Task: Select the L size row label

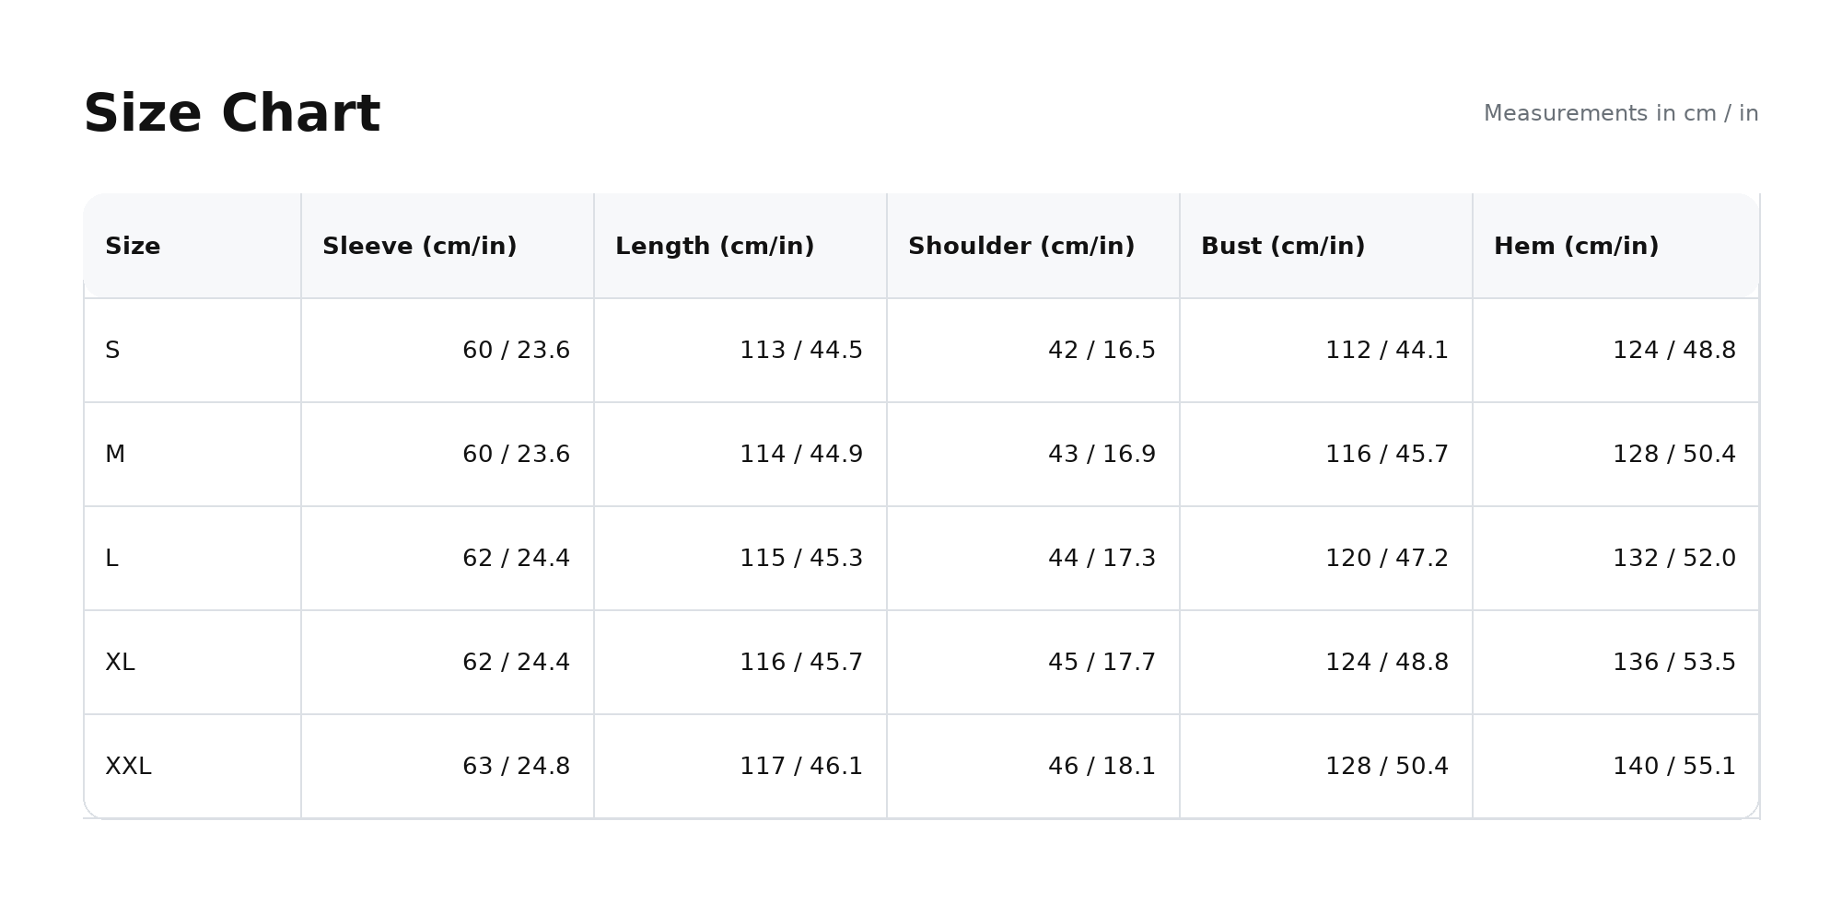Action: pyautogui.click(x=111, y=559)
